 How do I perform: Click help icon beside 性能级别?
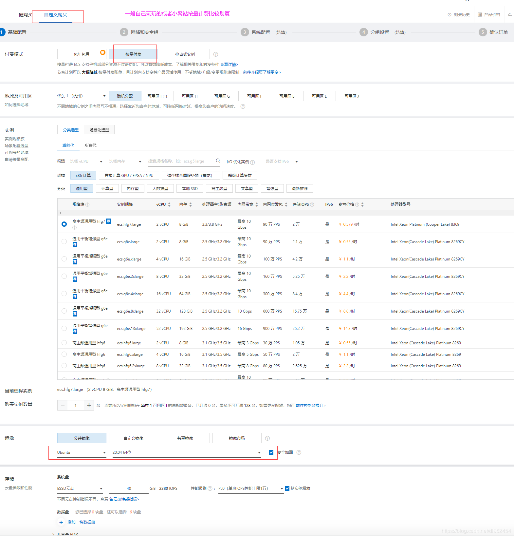coord(210,489)
